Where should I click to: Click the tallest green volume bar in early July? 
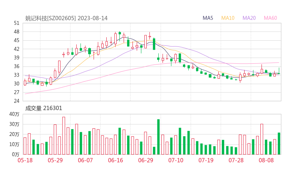pos(158,137)
